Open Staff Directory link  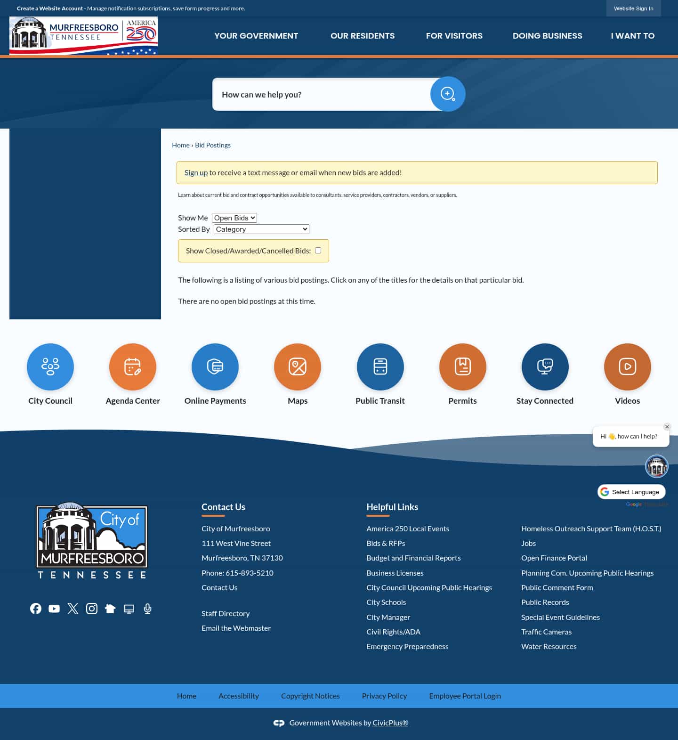[226, 613]
